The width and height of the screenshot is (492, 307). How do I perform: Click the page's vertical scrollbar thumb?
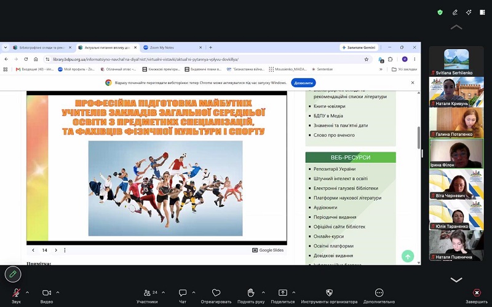(418, 138)
